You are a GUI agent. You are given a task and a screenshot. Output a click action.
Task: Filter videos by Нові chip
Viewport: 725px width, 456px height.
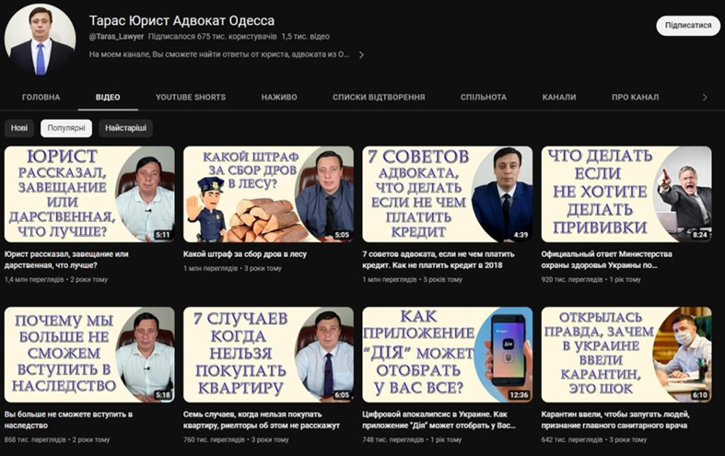click(19, 128)
